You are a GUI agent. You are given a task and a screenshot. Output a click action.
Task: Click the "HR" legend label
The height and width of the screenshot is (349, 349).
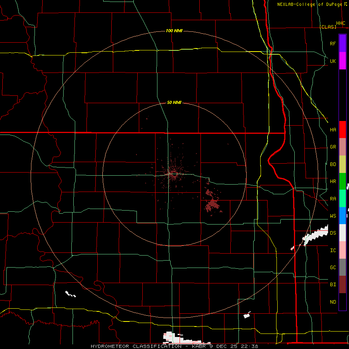pyautogui.click(x=333, y=181)
